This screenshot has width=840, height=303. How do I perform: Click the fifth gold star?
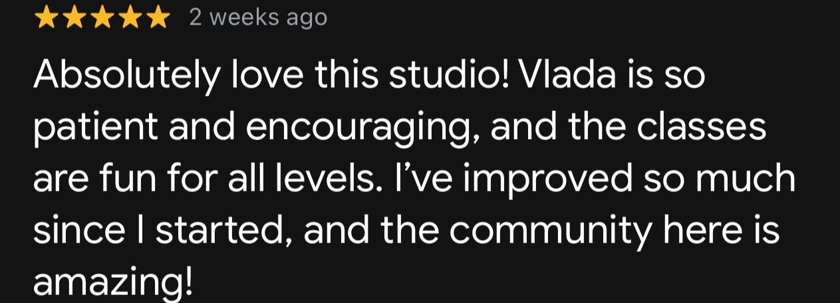coord(158,18)
